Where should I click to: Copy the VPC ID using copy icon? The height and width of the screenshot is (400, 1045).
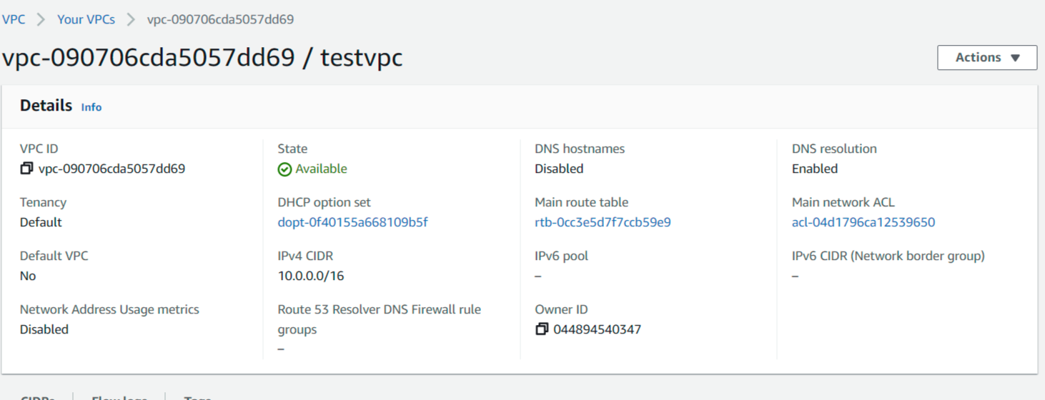pyautogui.click(x=26, y=169)
